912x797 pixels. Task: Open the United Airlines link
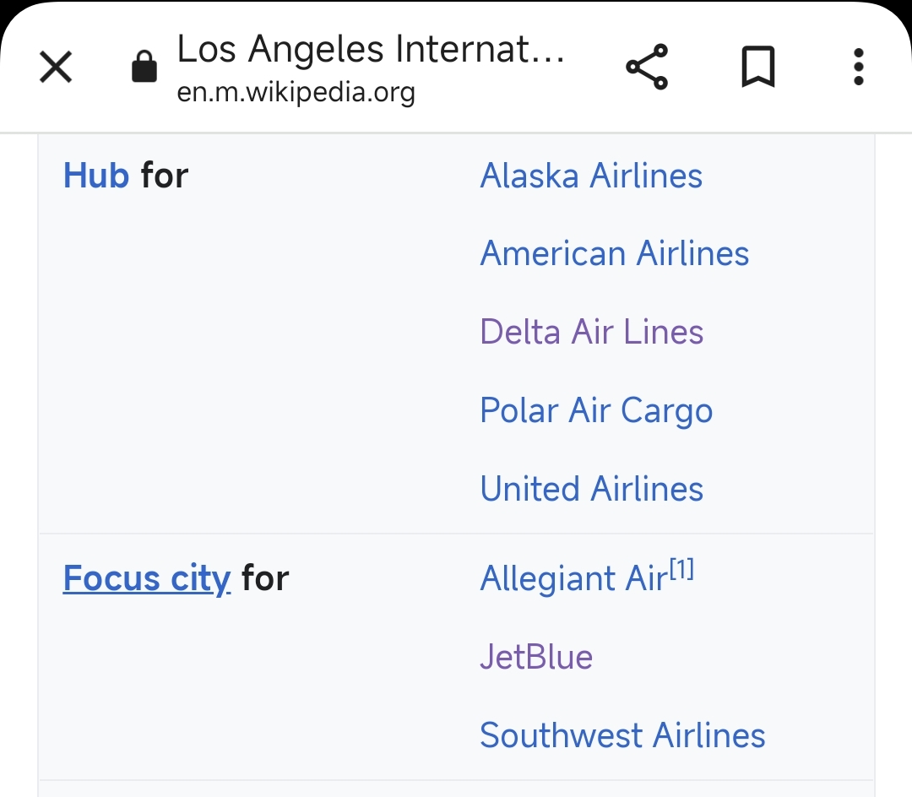point(591,489)
